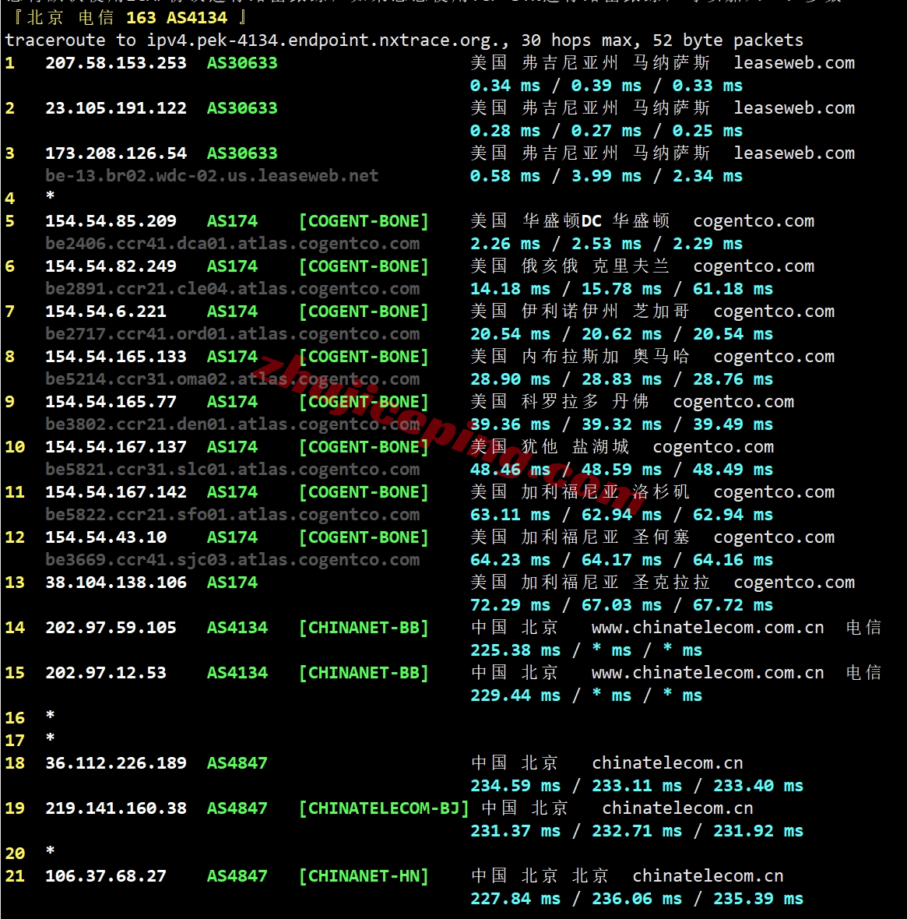Click hostname be2717.ccr41.ord01.atlas.cogentco.com
Viewport: 907px width, 919px height.
click(233, 333)
